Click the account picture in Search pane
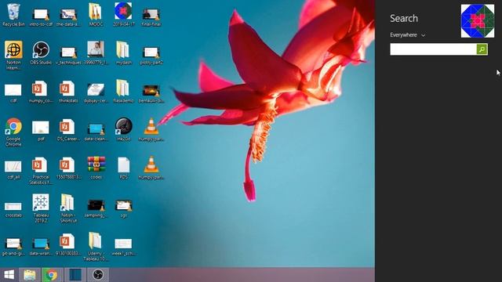This screenshot has height=282, width=502. point(478,21)
